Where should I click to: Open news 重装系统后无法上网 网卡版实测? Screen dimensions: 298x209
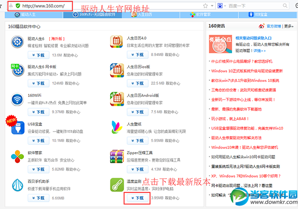(245, 166)
